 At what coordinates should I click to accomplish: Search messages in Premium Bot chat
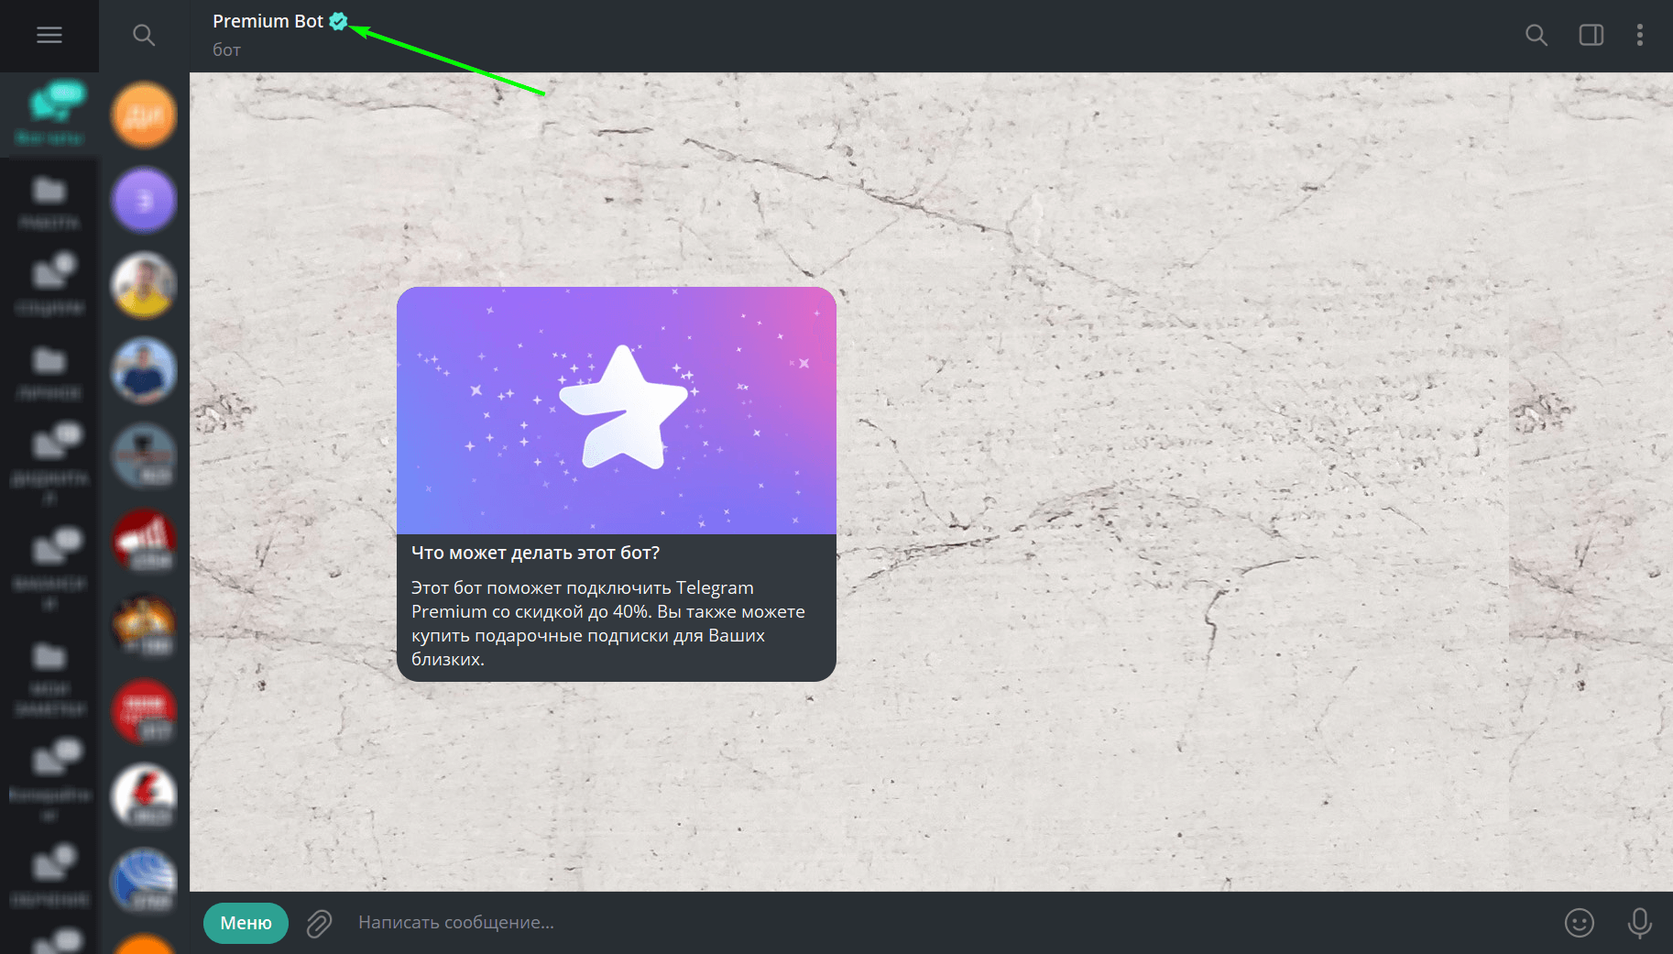1536,35
